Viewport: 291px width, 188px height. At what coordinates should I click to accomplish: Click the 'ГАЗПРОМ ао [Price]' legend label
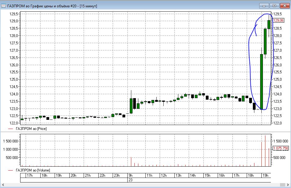click(31, 129)
